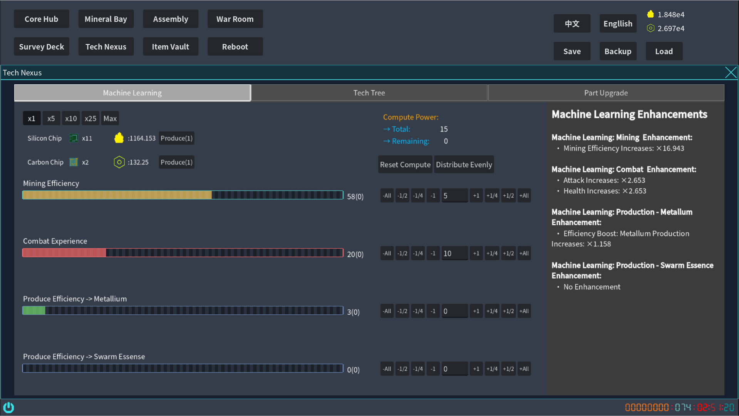The height and width of the screenshot is (416, 739).
Task: Click +All on the Mining Efficiency row
Action: point(524,195)
